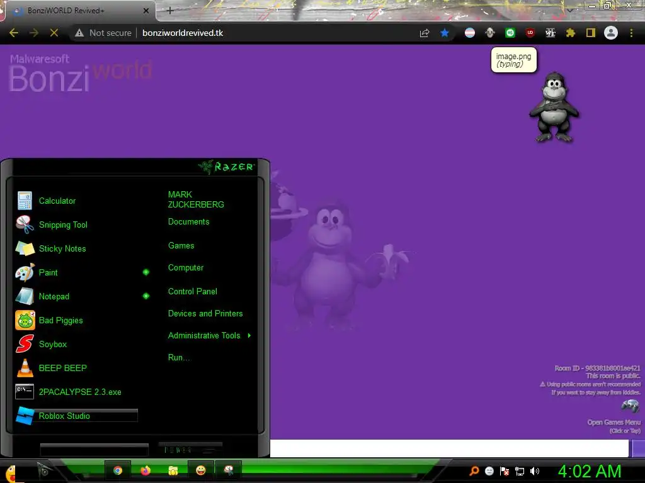Open BEEP BEEP traffic cone icon
Screen dimensions: 645x483
[25, 367]
